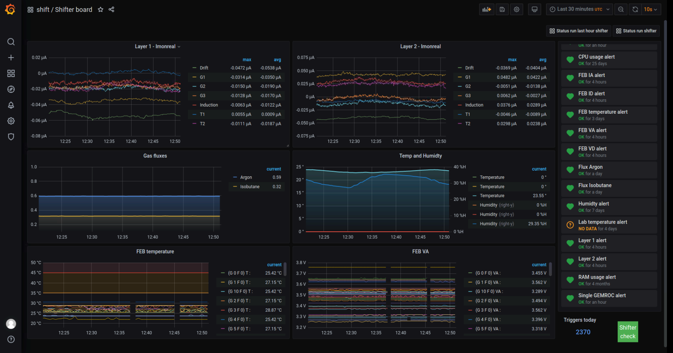The width and height of the screenshot is (673, 353).
Task: Toggle the G3 series in Layer 2 legend
Action: point(468,96)
